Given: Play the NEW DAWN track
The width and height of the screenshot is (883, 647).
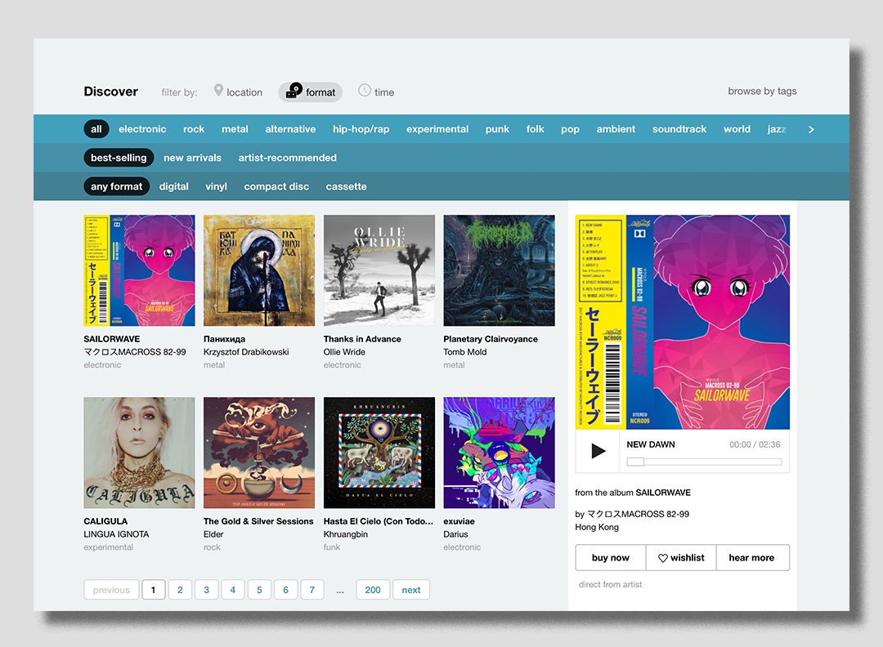Looking at the screenshot, I should click(598, 451).
